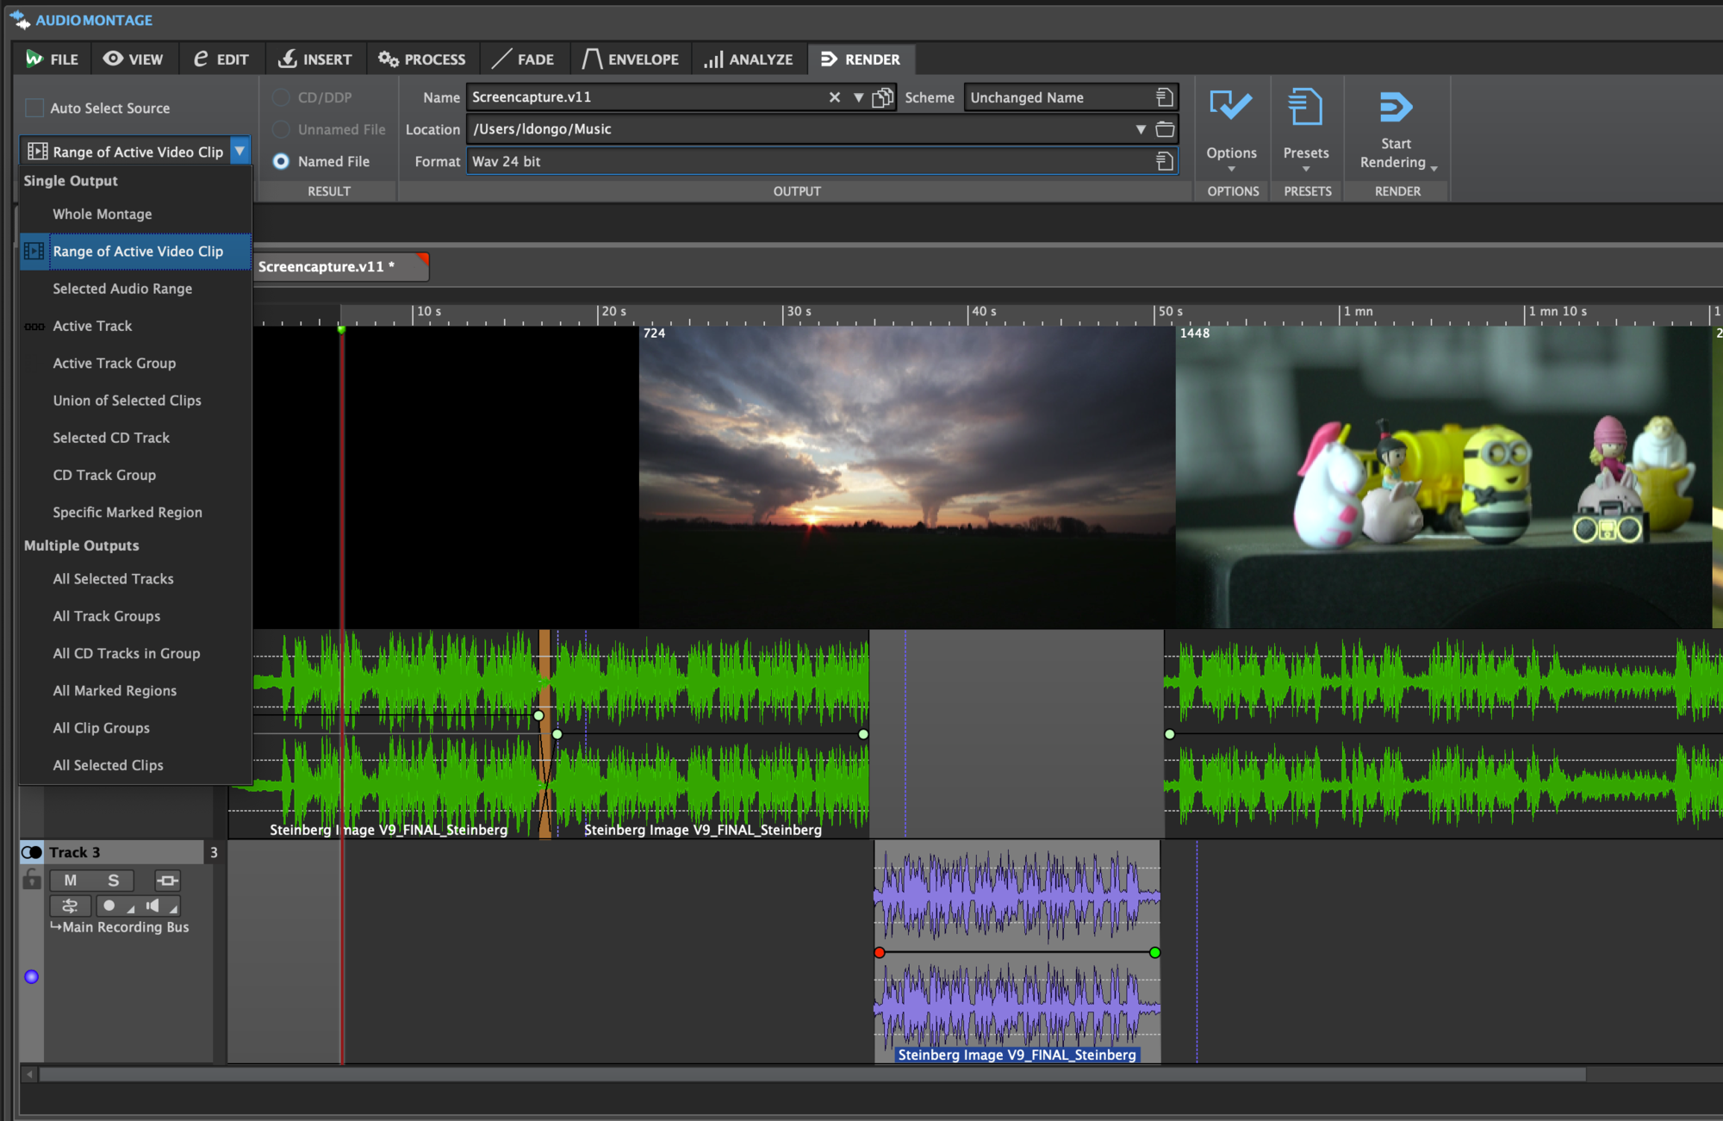Image resolution: width=1723 pixels, height=1121 pixels.
Task: Open the Location path dropdown arrow
Action: [x=1139, y=128]
